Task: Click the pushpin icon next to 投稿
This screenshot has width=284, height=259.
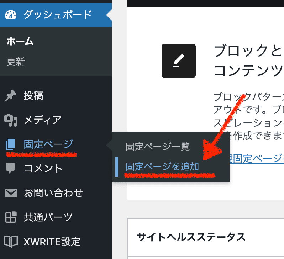Action: click(x=11, y=95)
